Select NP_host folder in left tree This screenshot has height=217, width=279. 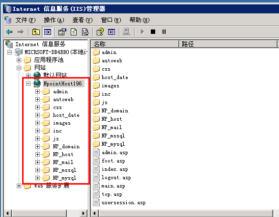[x=63, y=154]
